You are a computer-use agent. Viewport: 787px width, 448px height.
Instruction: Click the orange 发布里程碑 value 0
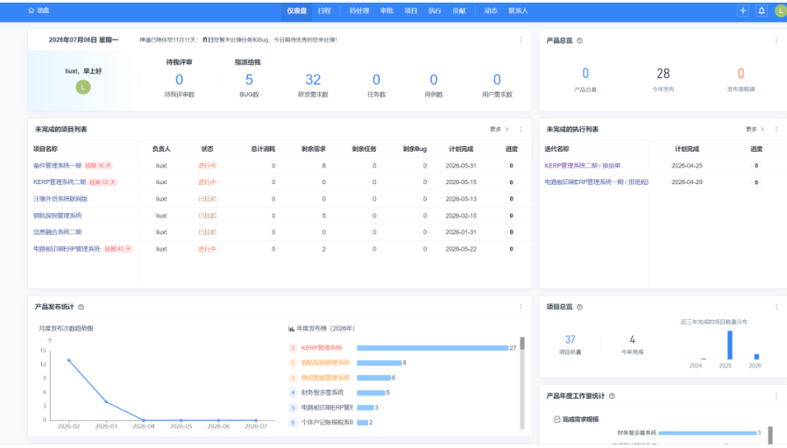coord(741,74)
